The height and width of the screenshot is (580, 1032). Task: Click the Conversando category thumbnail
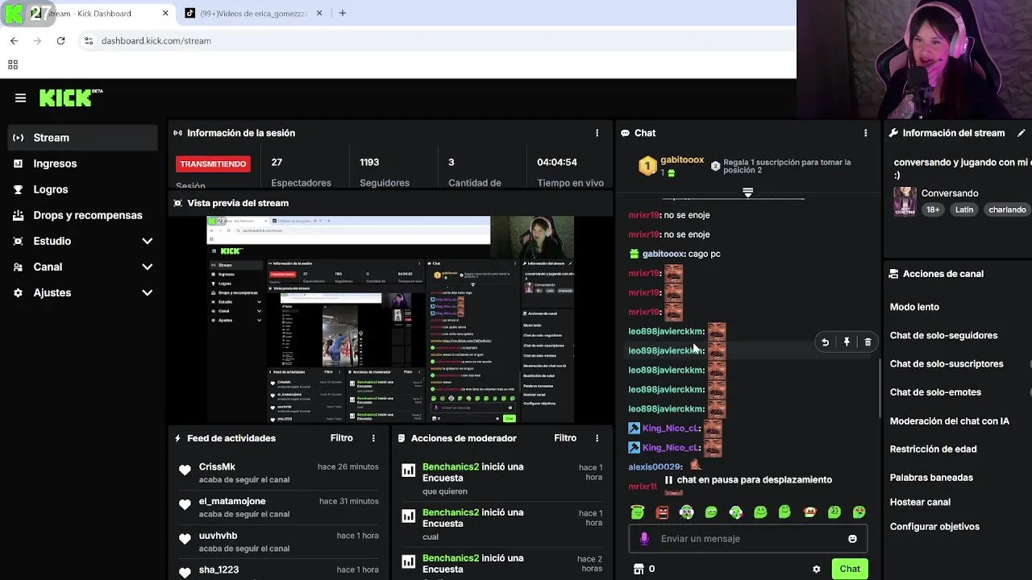click(905, 201)
